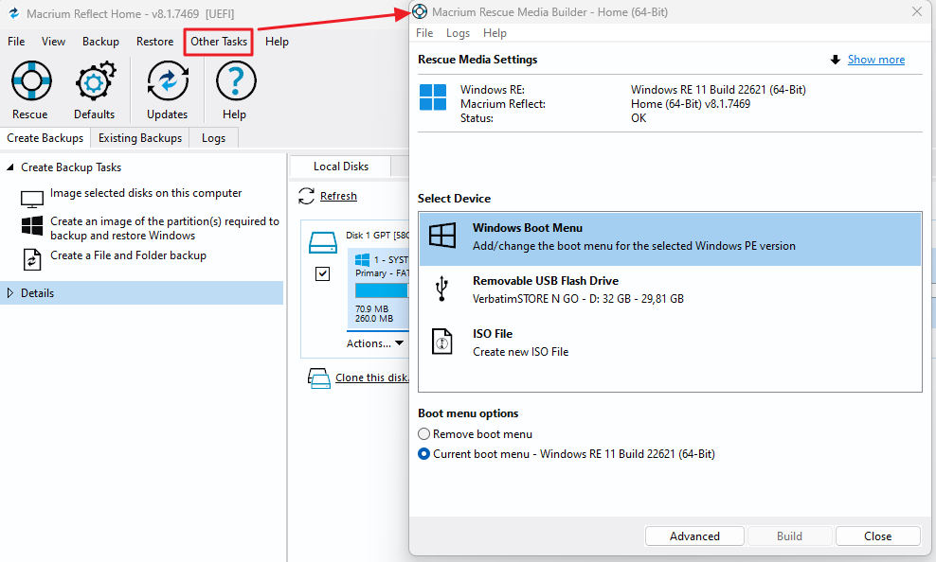The image size is (936, 562).
Task: Choose the Windows partitions image task icon
Action: pyautogui.click(x=32, y=226)
